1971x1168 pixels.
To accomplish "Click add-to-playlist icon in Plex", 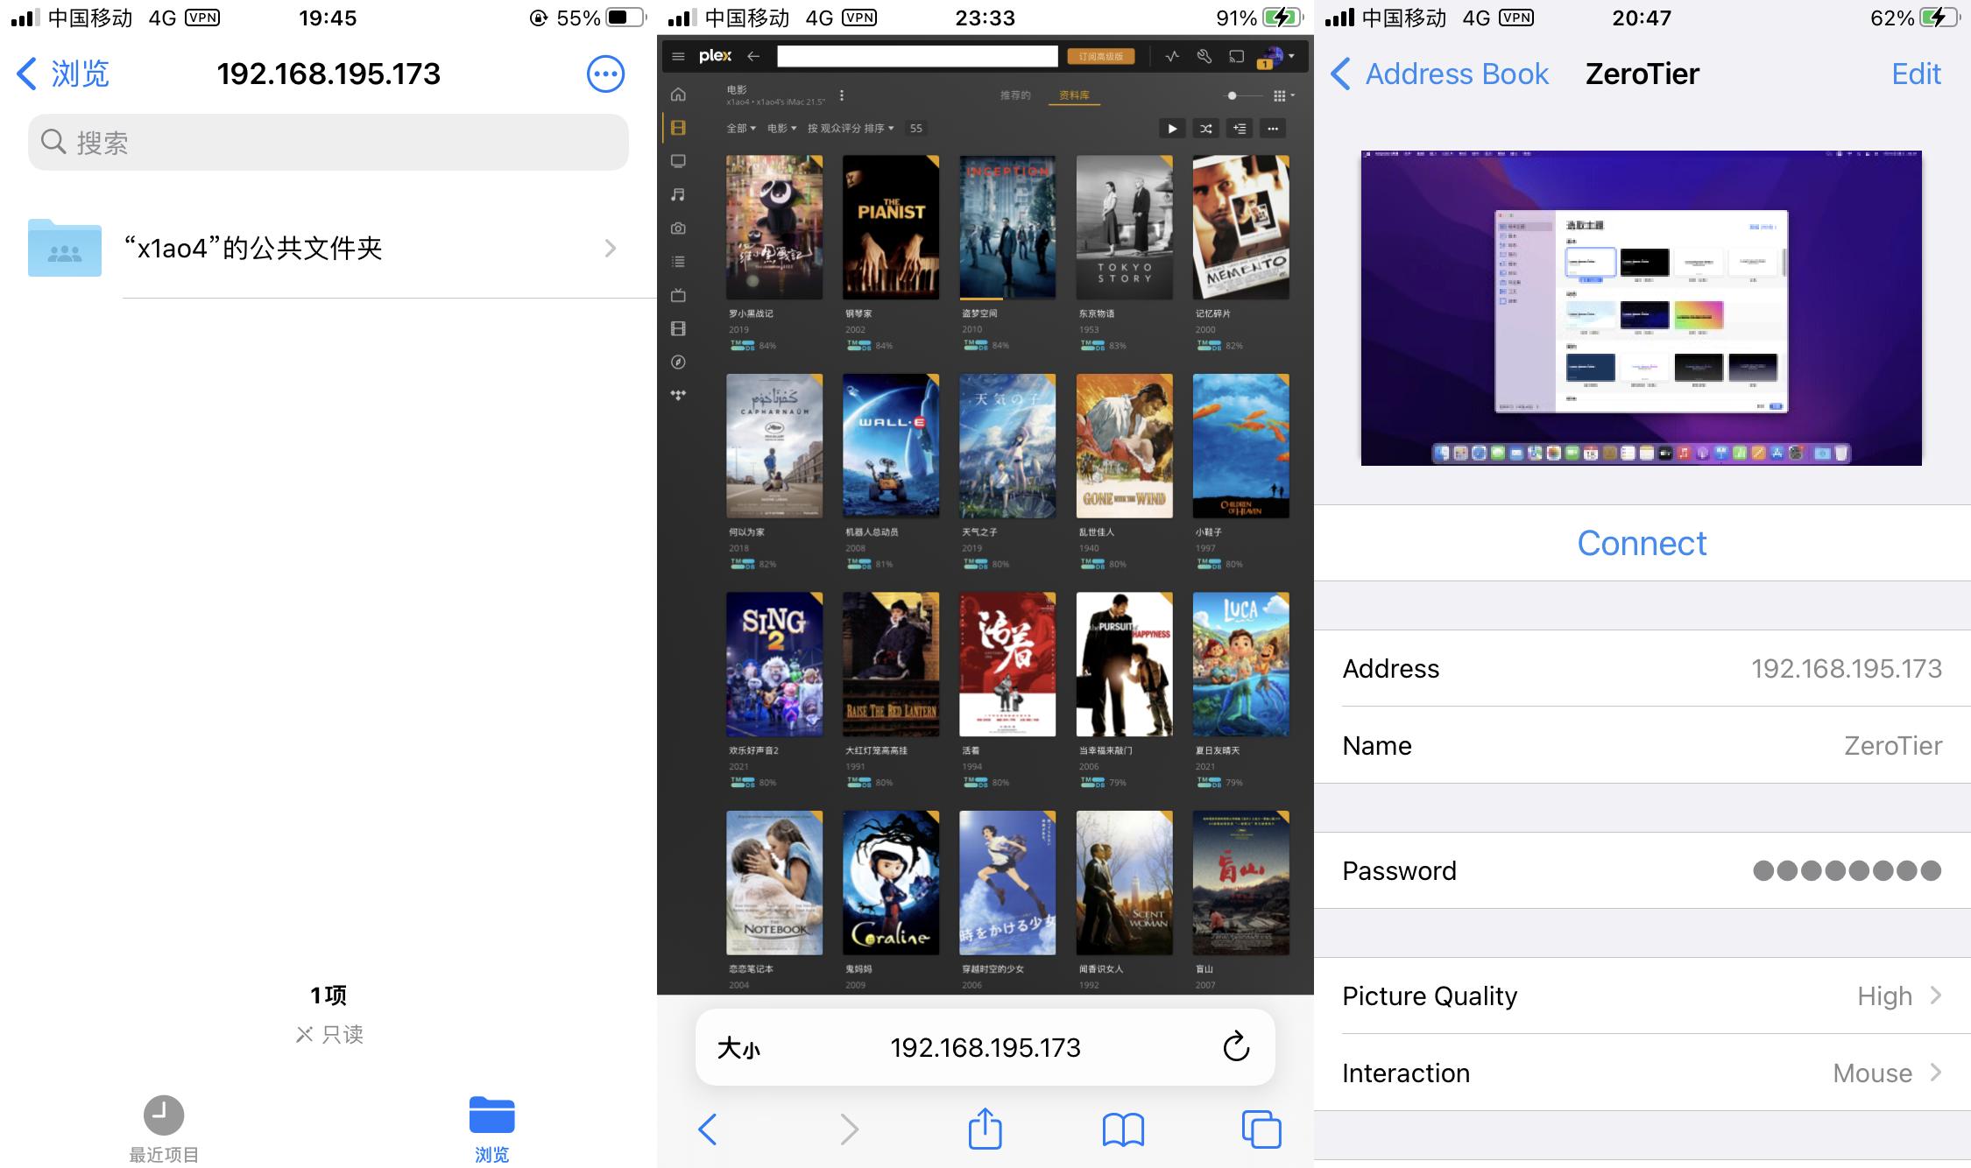I will (1240, 129).
